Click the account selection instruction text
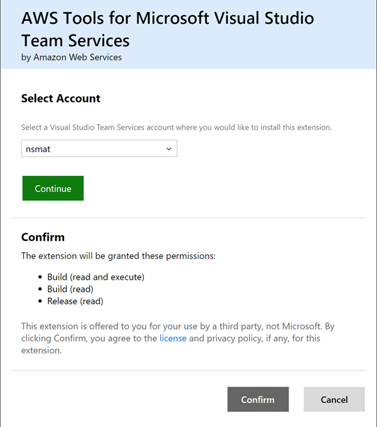377x427 pixels. pyautogui.click(x=177, y=127)
